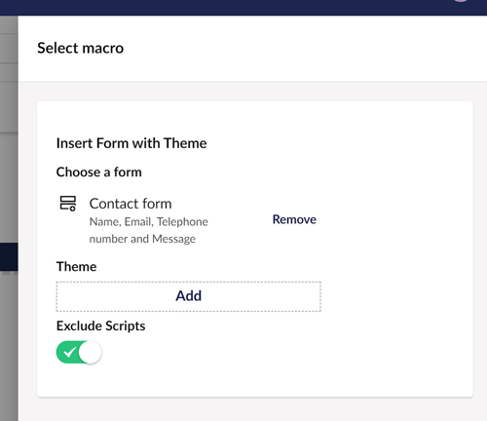
Task: Click the grey area below the parameters card
Action: click(x=253, y=410)
